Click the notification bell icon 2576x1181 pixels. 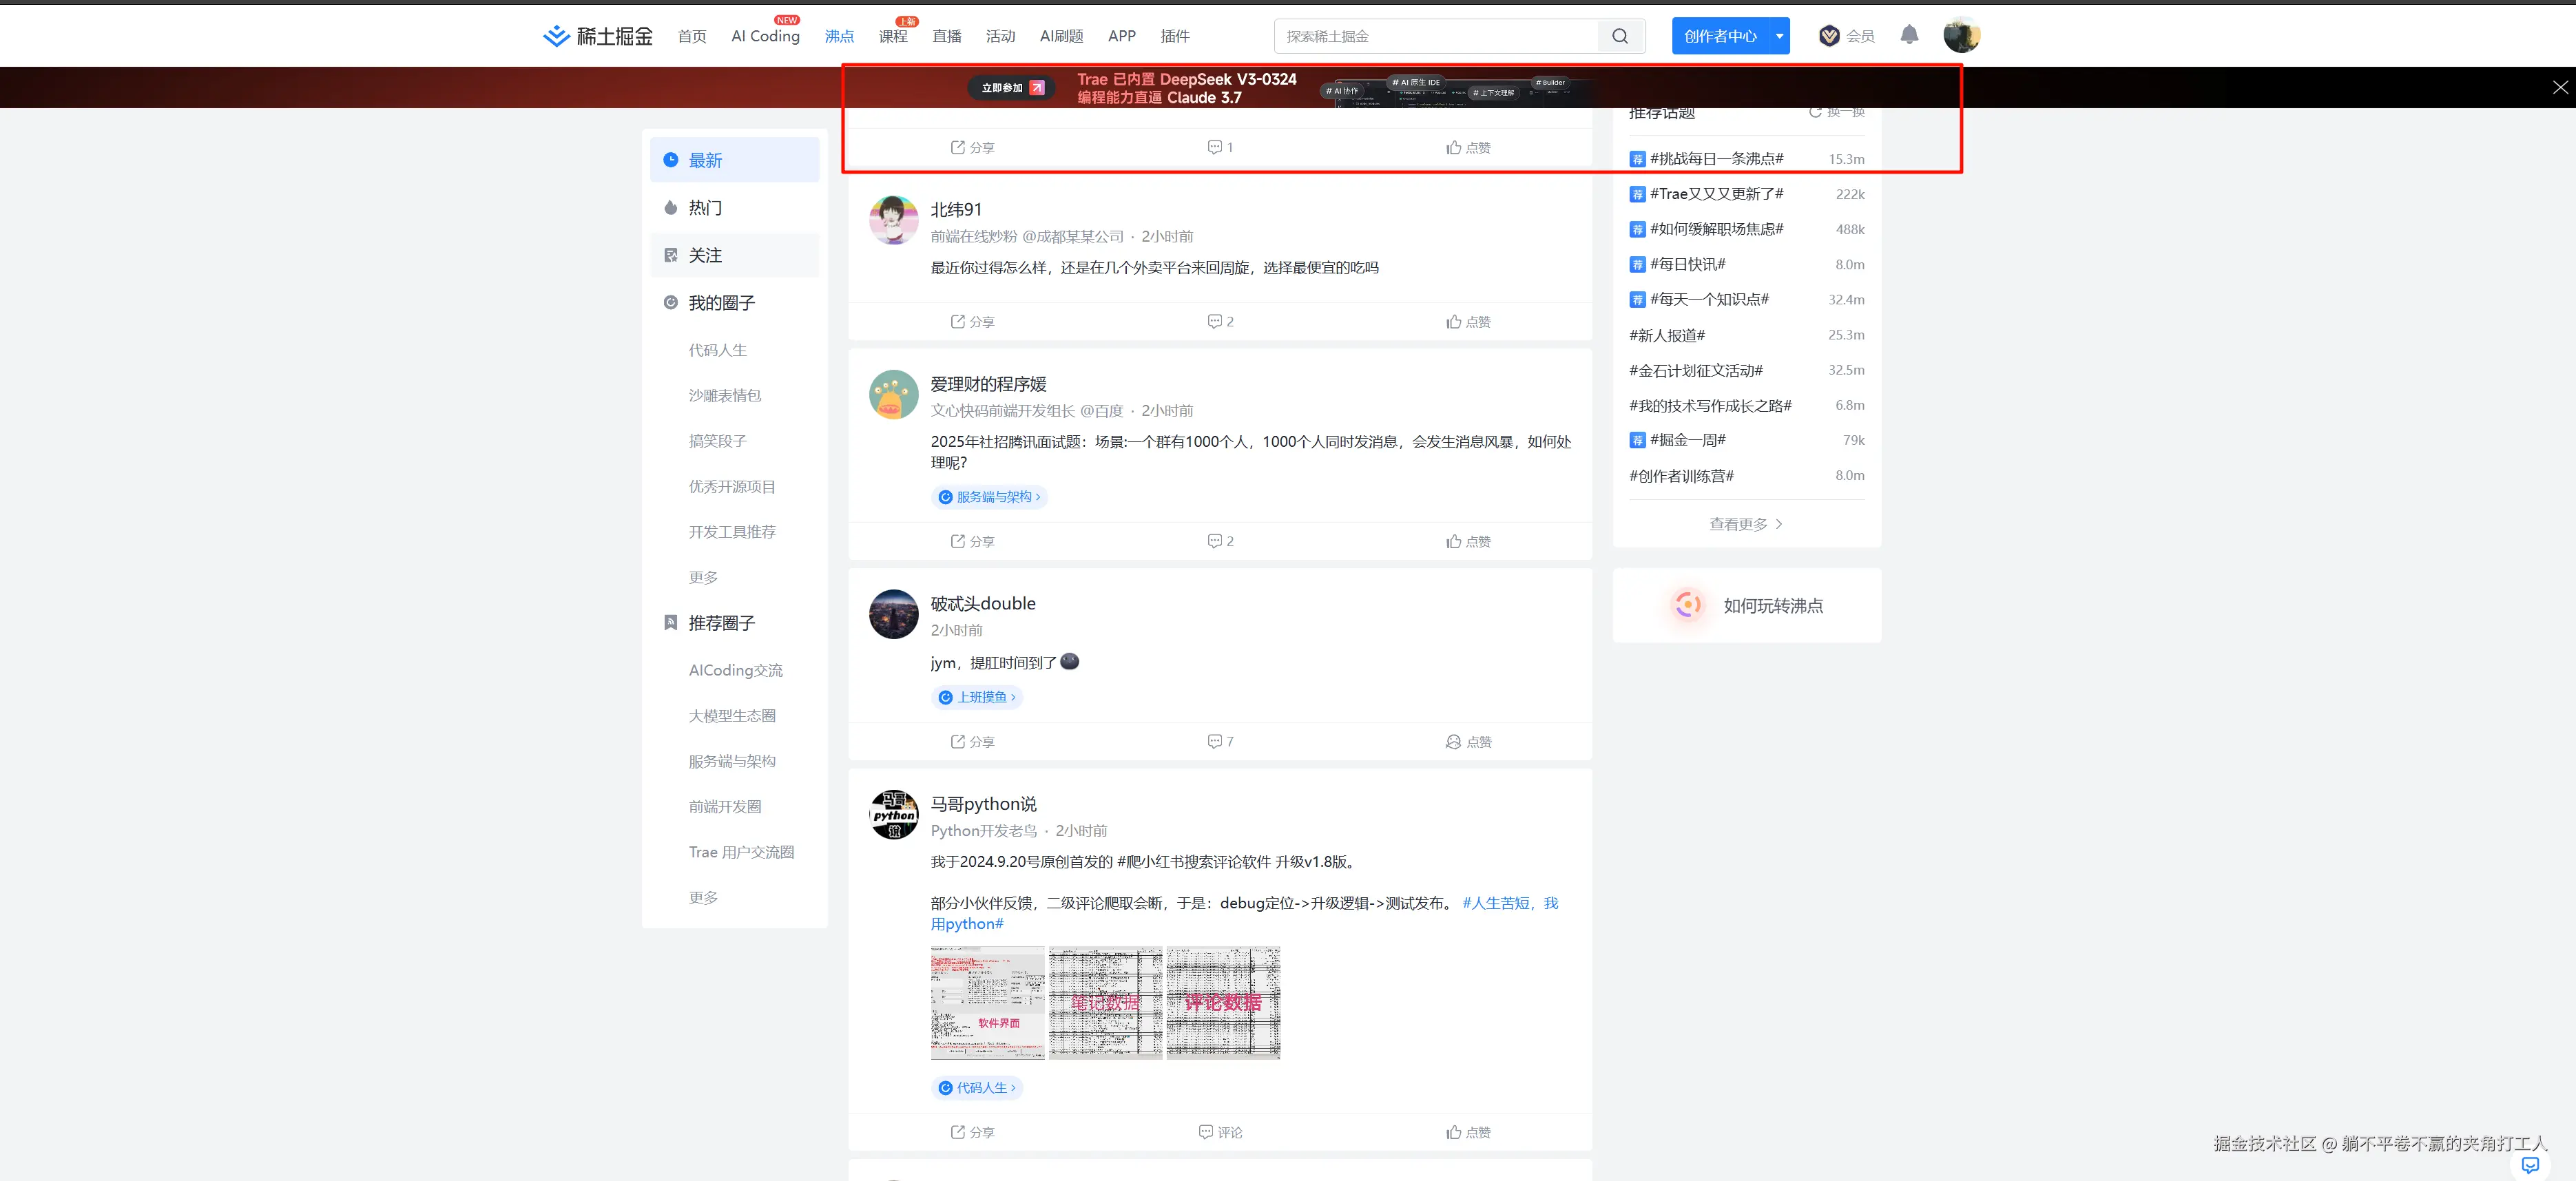1909,35
